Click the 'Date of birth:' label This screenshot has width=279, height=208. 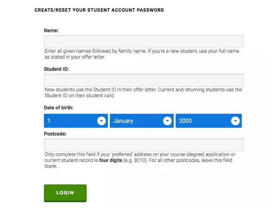click(x=59, y=108)
